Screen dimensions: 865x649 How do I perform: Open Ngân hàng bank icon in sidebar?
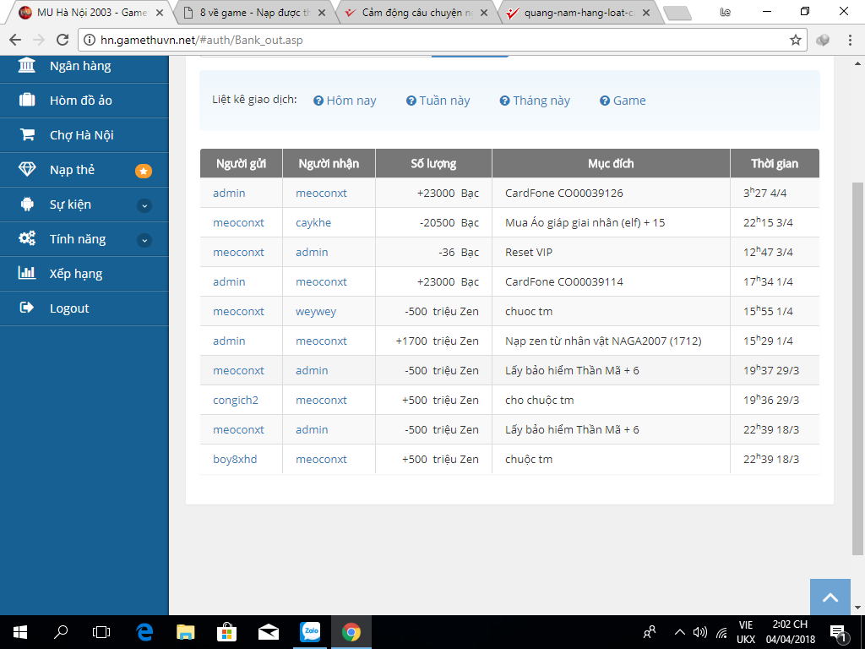26,66
